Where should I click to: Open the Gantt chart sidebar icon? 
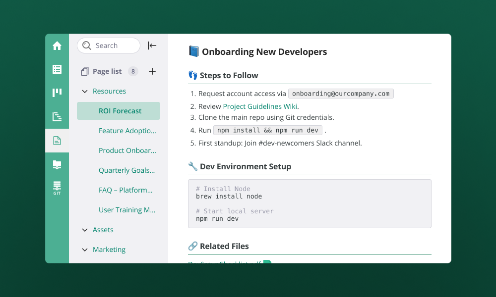tap(57, 117)
